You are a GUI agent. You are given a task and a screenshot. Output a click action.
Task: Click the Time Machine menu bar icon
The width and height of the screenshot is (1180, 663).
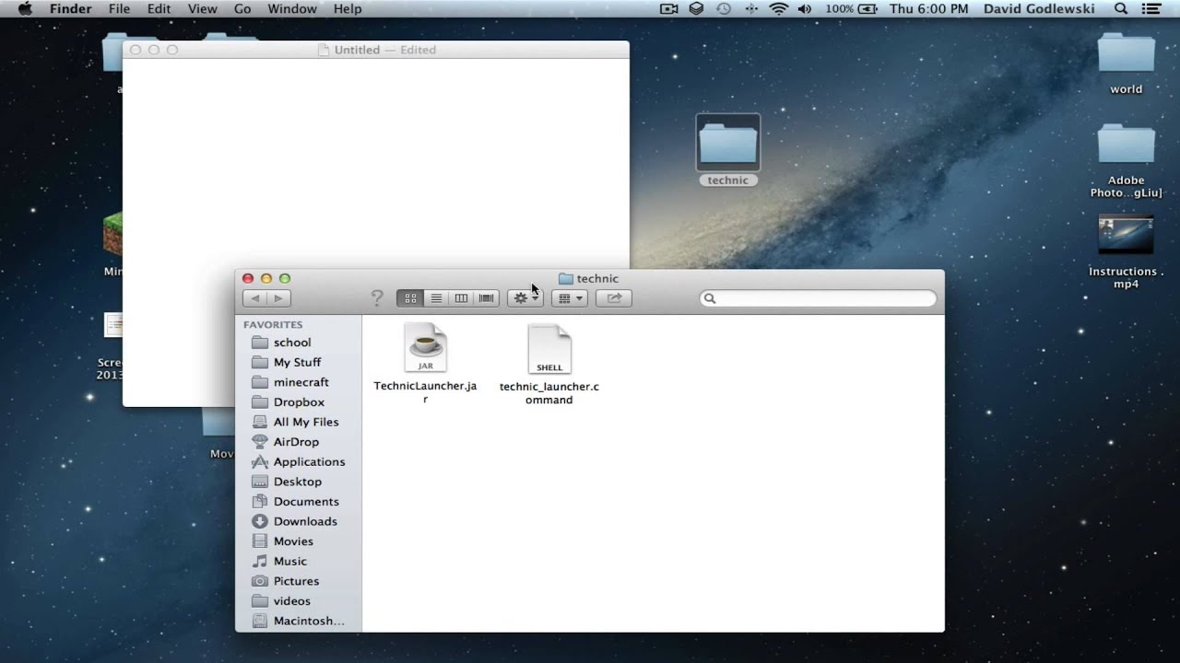tap(724, 8)
